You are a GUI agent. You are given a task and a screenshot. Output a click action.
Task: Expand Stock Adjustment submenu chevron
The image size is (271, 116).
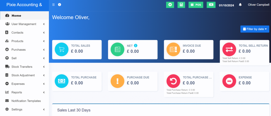point(44,75)
